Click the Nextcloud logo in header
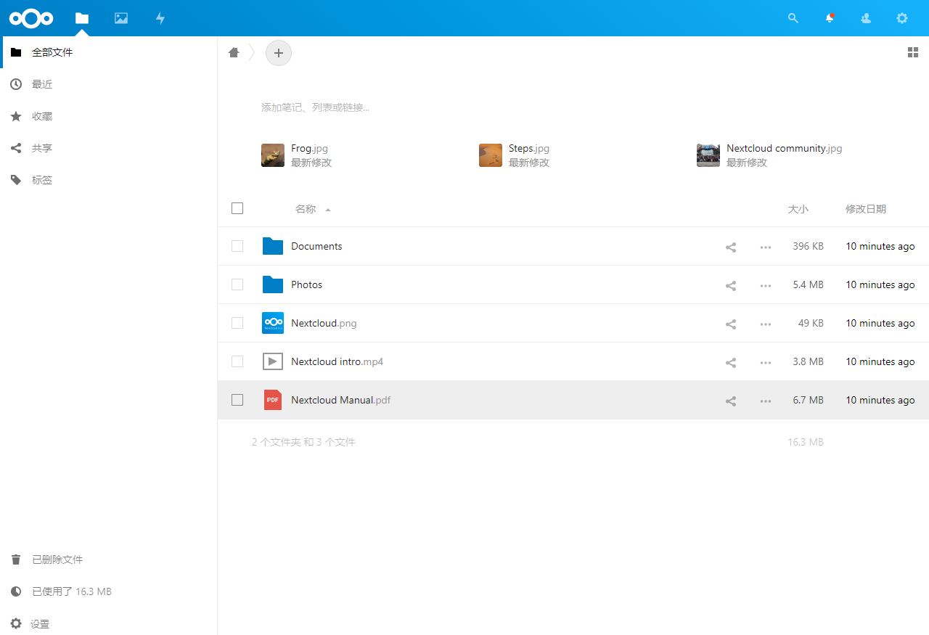Screen dimensions: 929x635 point(31,18)
